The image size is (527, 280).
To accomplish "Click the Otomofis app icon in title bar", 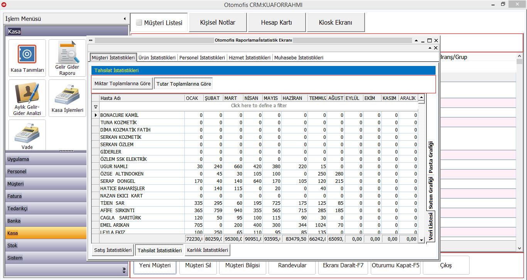I will (4, 5).
